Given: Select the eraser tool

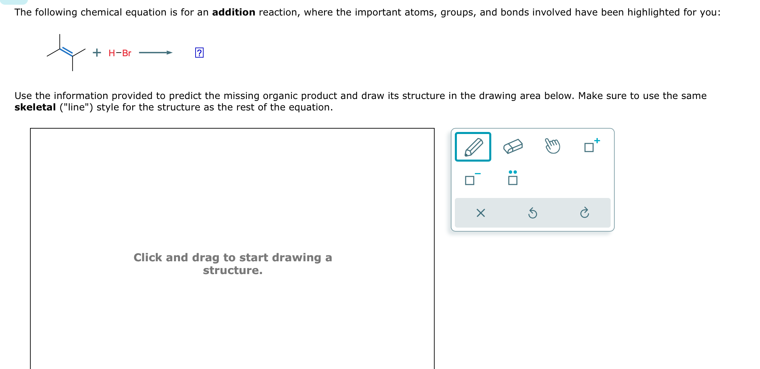Looking at the screenshot, I should [x=513, y=146].
